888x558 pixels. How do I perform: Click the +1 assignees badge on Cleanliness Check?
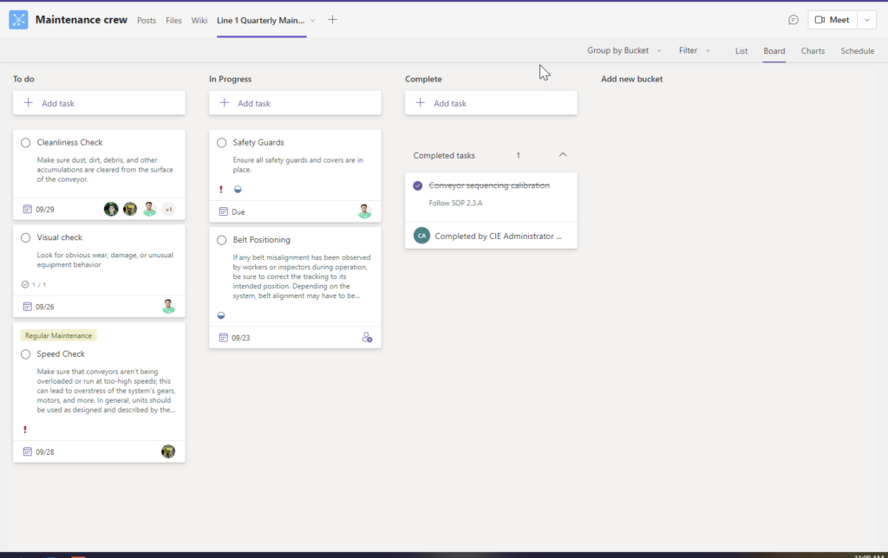point(168,209)
